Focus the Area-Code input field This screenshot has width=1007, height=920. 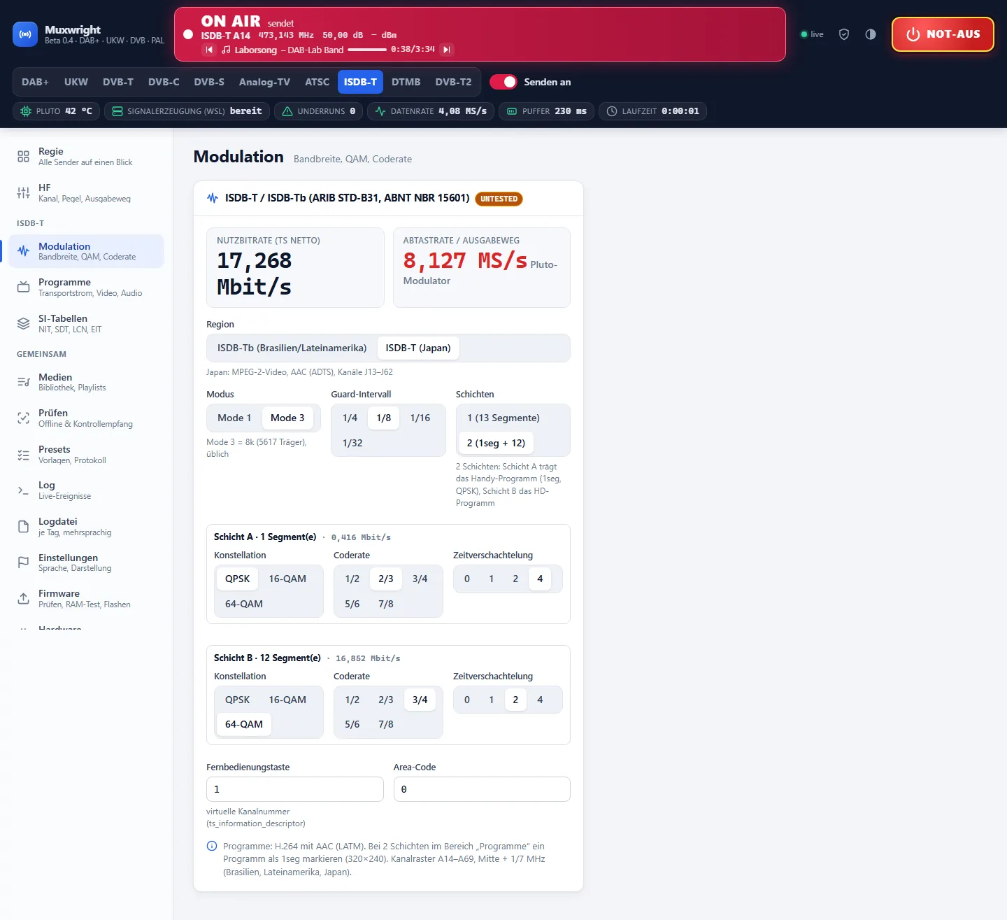click(x=482, y=789)
